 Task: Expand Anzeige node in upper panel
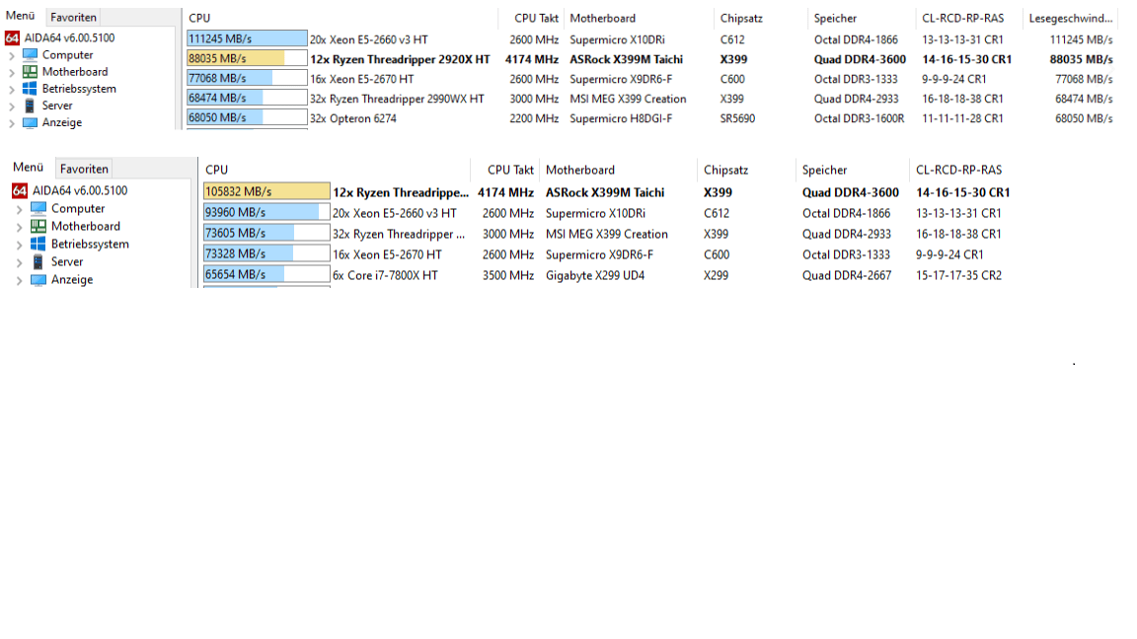12,123
